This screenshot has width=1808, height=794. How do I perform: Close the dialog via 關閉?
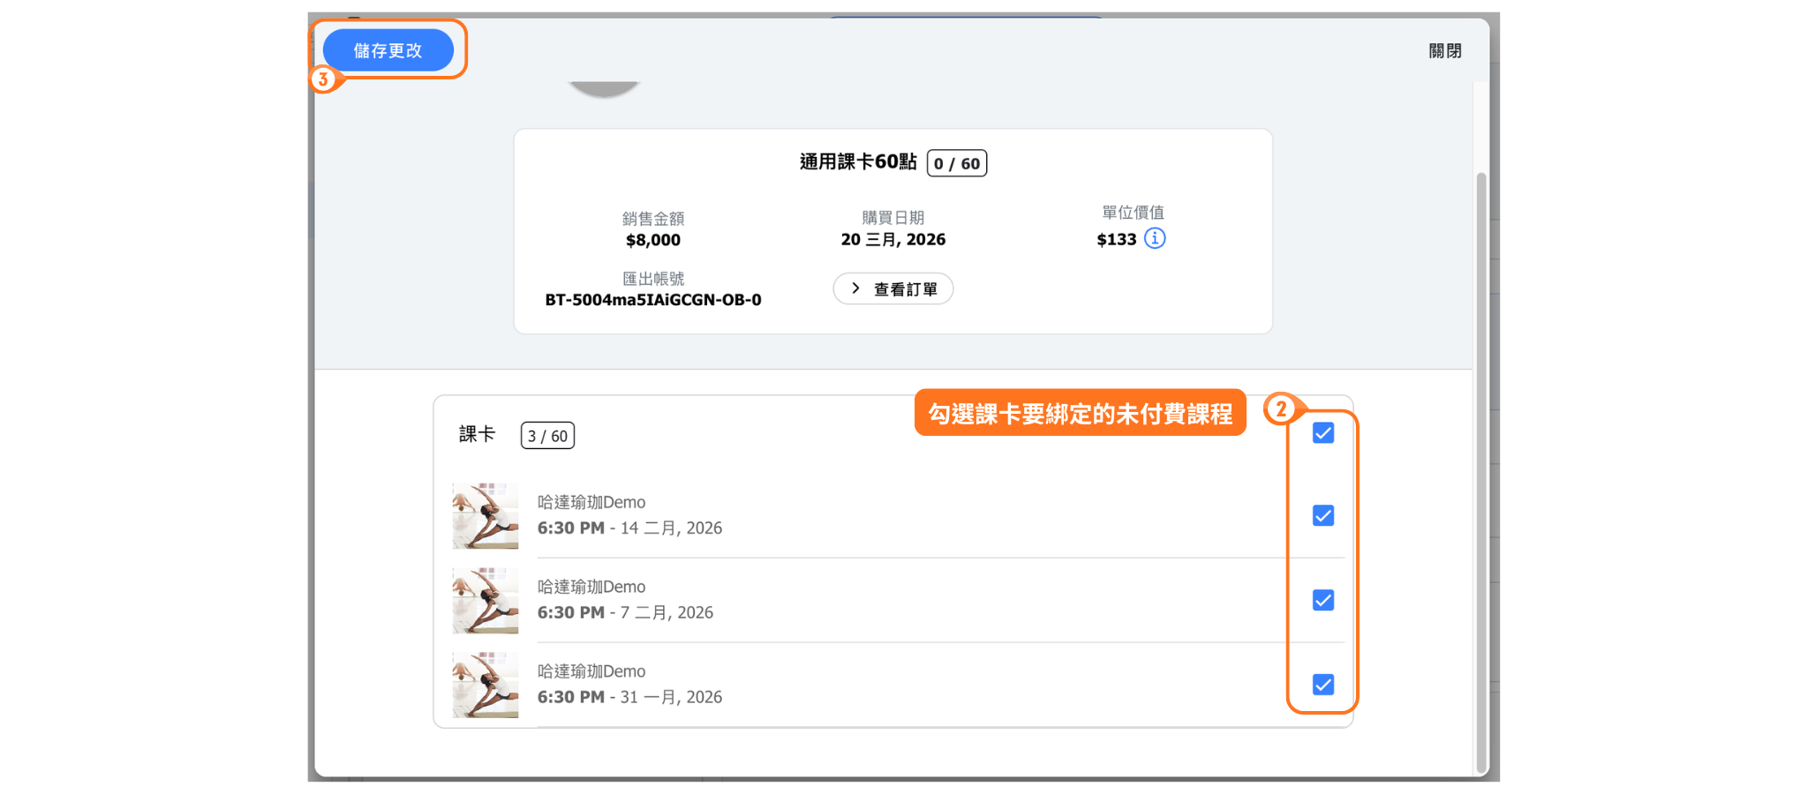(1444, 51)
